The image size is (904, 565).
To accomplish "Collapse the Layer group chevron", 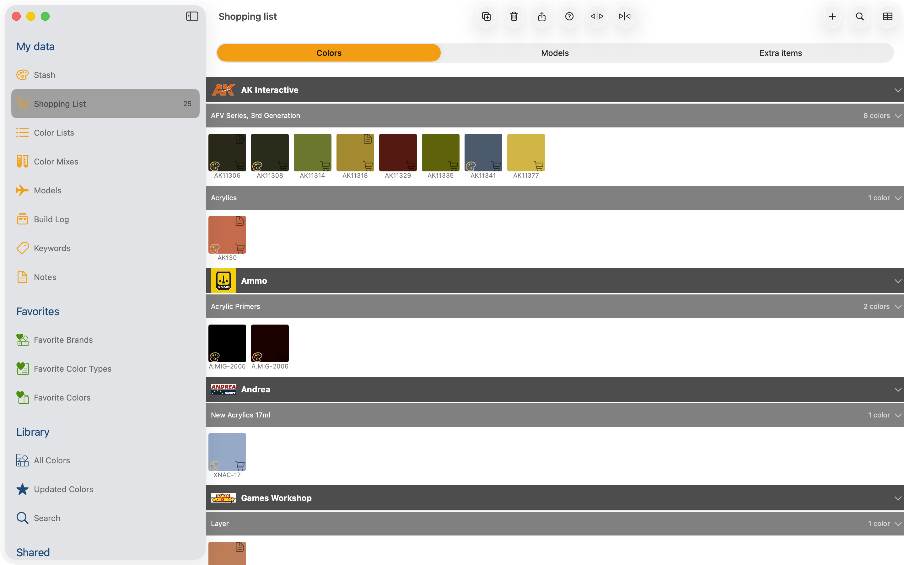I will point(898,524).
